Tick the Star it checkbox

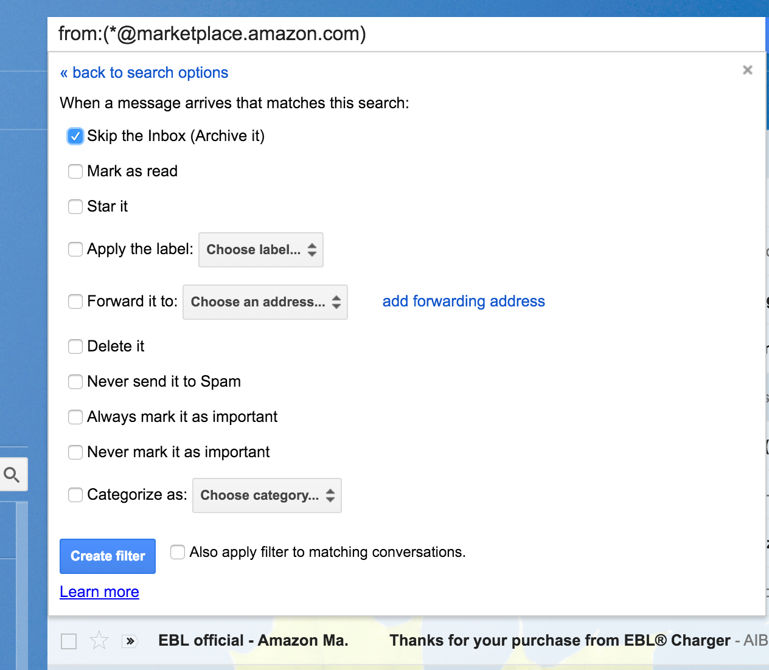pyautogui.click(x=75, y=207)
